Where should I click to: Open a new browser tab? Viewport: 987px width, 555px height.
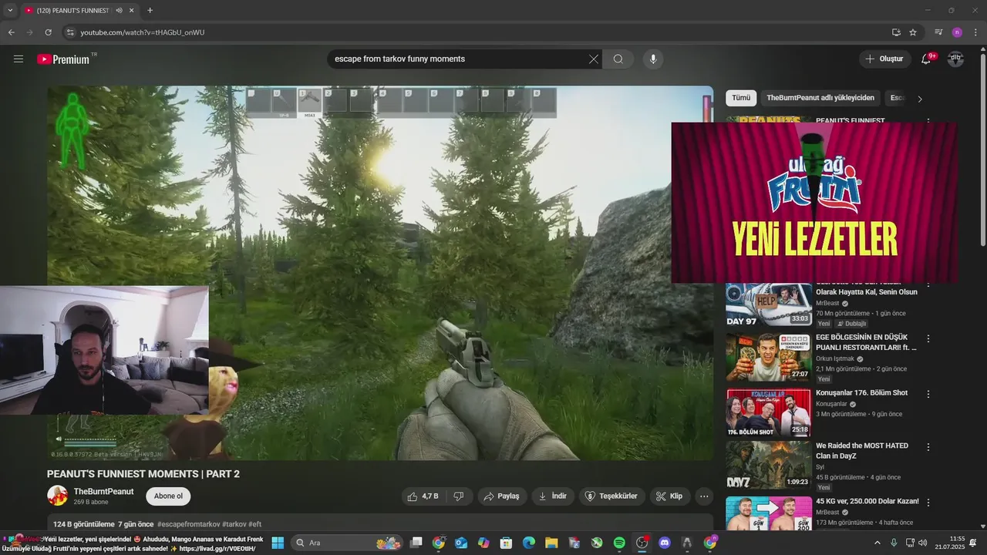[150, 11]
